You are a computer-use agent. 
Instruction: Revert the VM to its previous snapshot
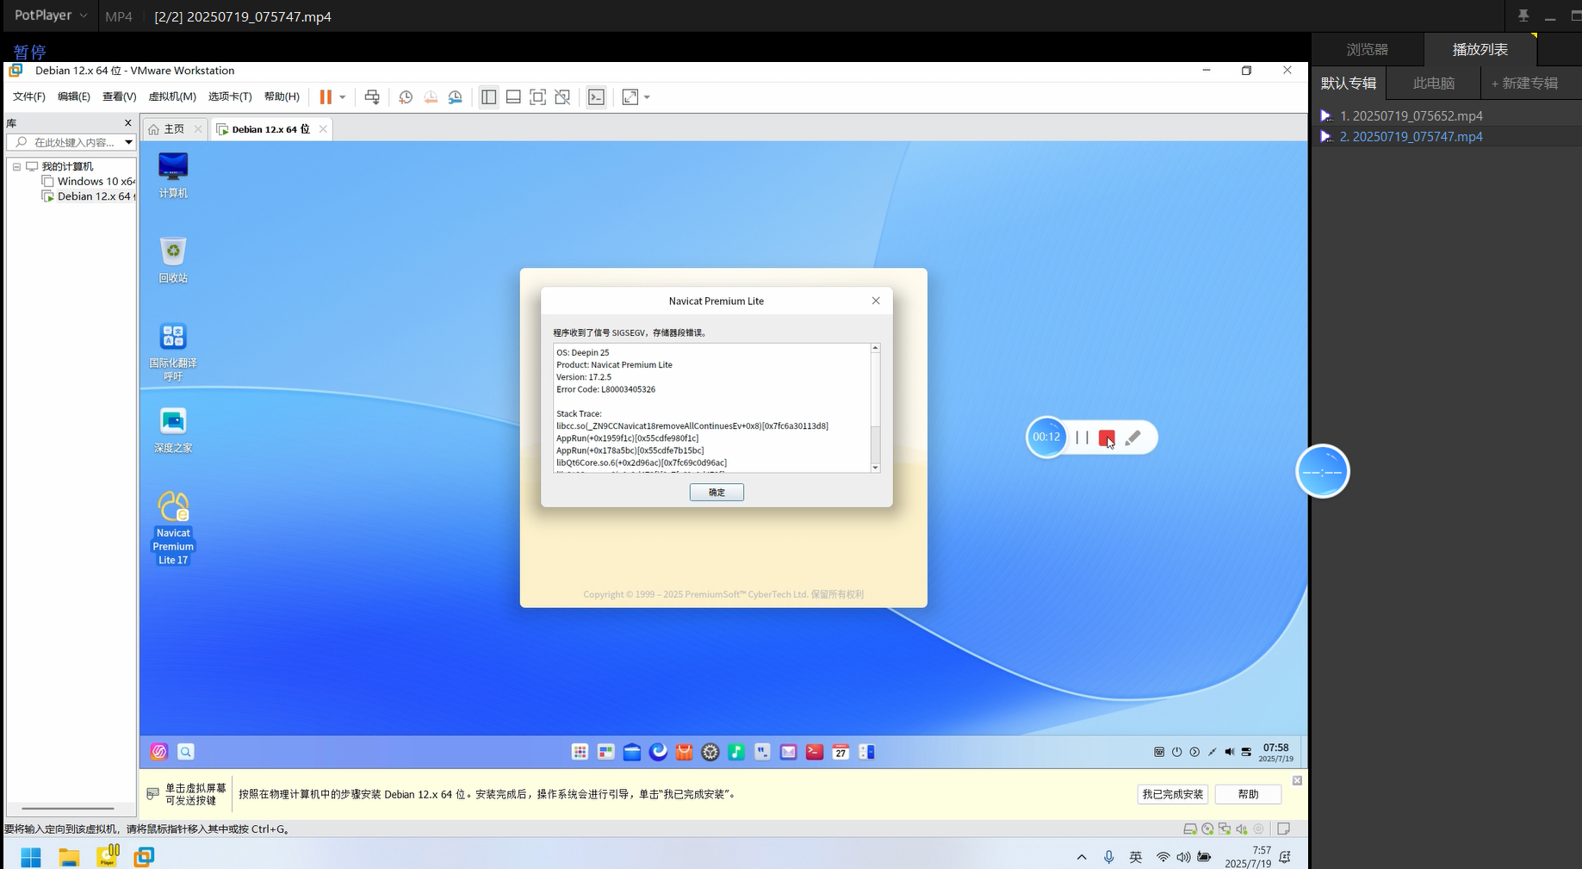point(431,97)
